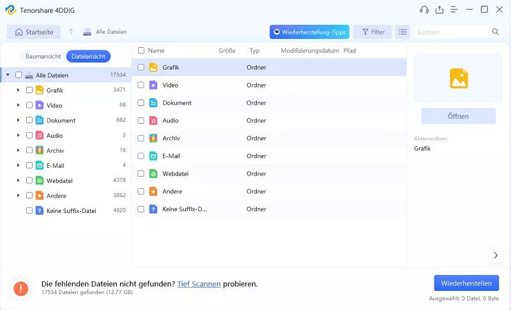Click the Öffnen button in preview pane
This screenshot has height=310, width=511.
[x=458, y=116]
